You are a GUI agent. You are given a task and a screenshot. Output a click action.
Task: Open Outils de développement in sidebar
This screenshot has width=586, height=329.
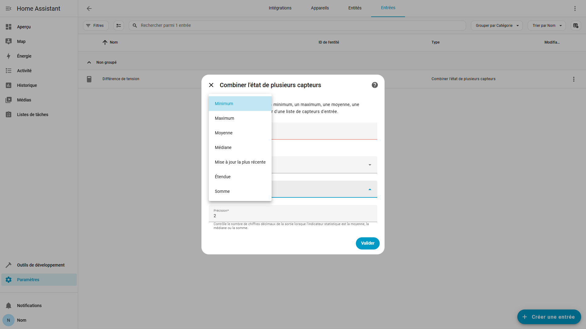tap(41, 265)
